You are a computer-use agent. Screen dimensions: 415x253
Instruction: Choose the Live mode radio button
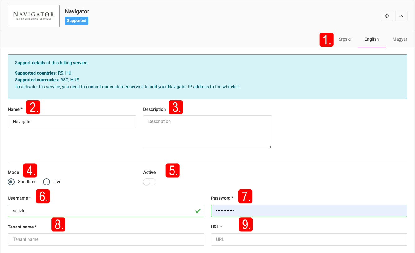[47, 182]
